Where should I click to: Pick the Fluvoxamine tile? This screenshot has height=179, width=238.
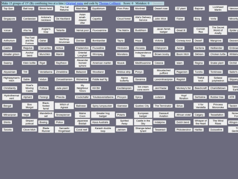(x=100, y=30)
